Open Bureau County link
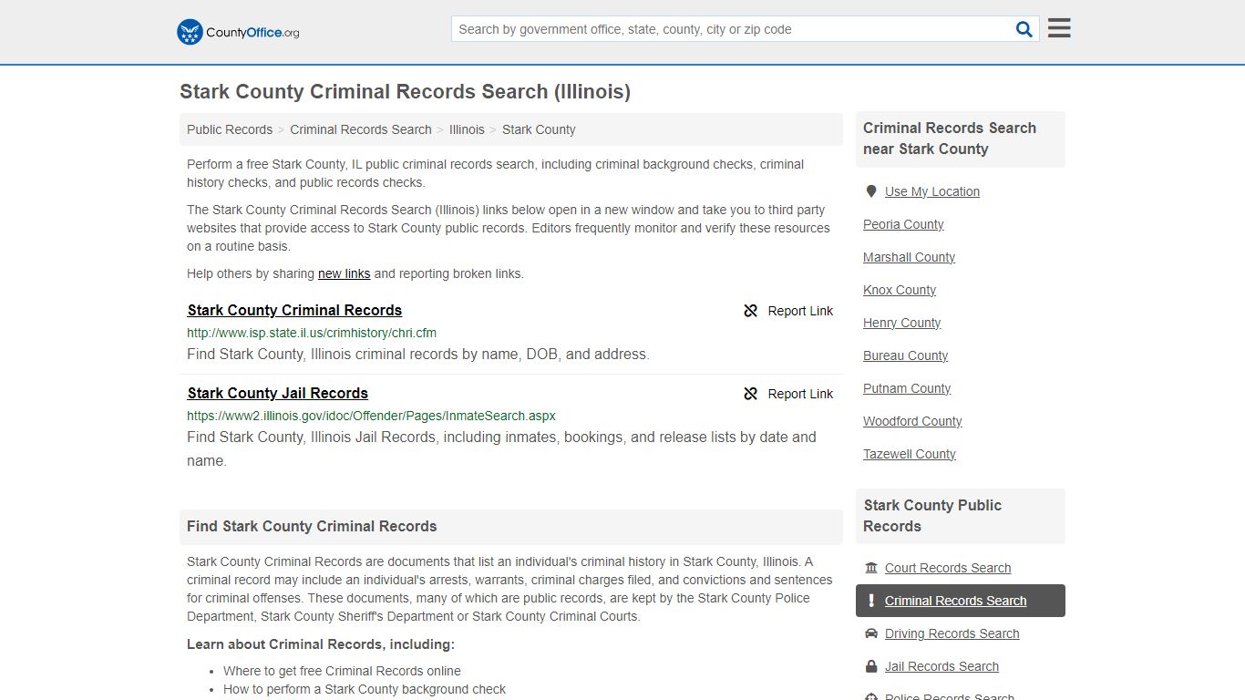 tap(905, 355)
